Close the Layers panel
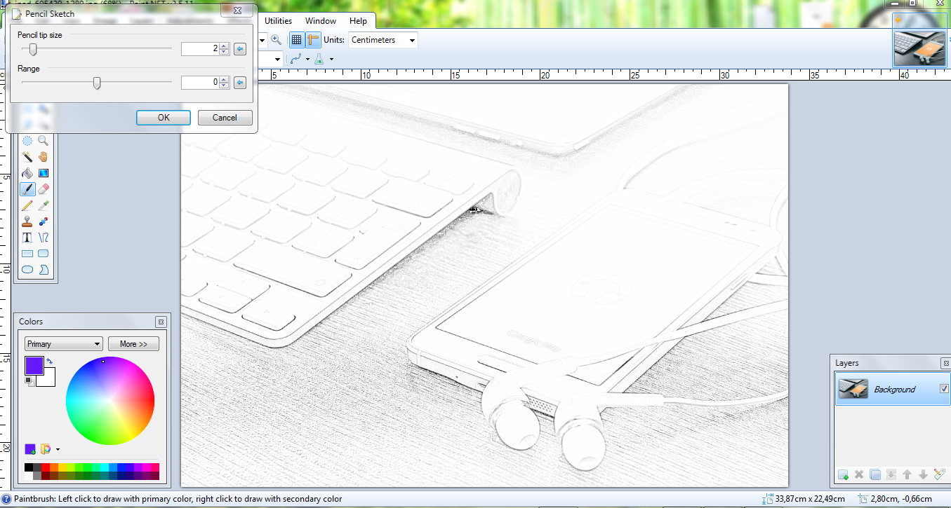This screenshot has width=951, height=508. 945,363
